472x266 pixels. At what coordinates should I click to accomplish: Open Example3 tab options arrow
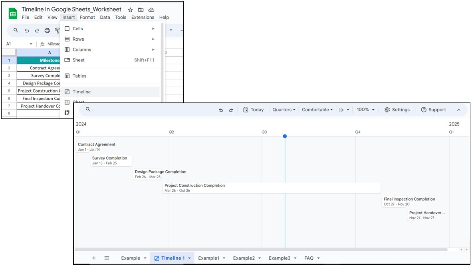[x=295, y=258]
